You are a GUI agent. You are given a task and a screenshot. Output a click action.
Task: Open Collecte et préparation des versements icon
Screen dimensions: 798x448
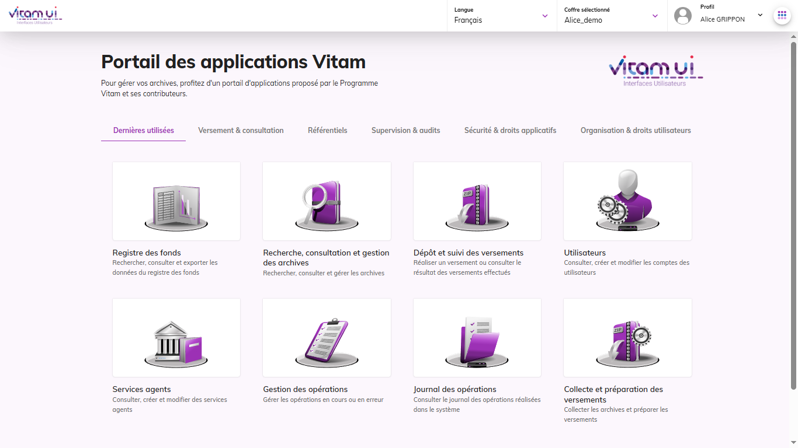point(627,338)
